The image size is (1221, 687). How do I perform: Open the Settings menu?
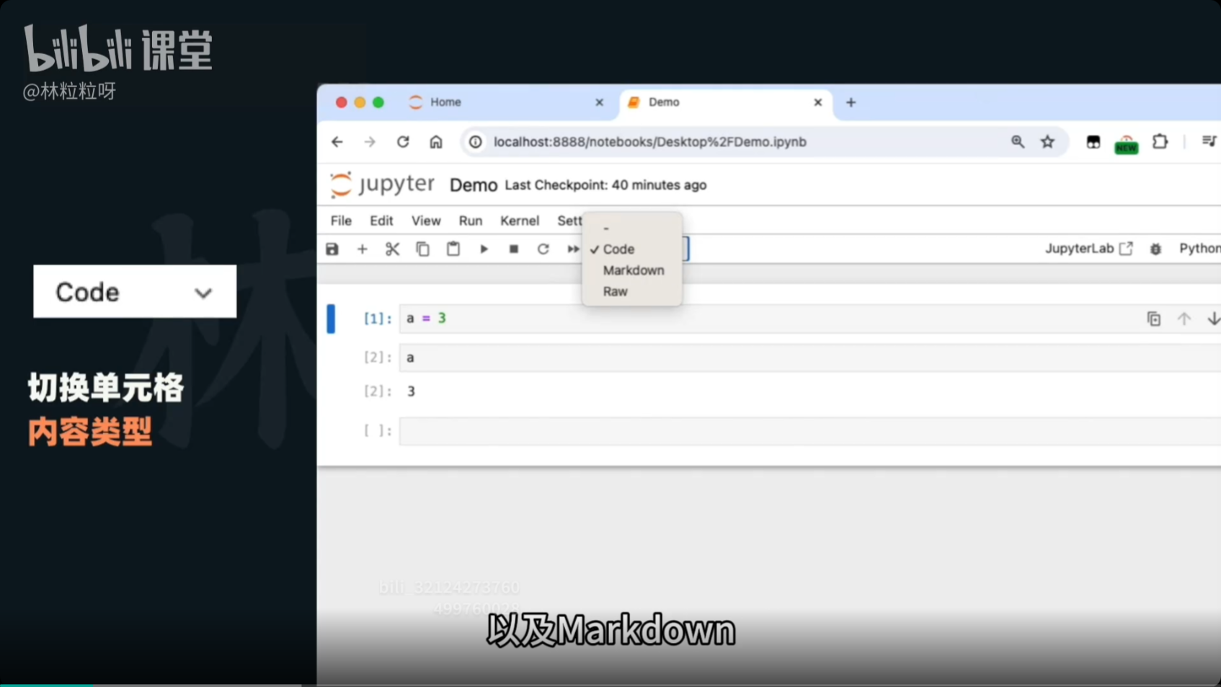coord(569,221)
